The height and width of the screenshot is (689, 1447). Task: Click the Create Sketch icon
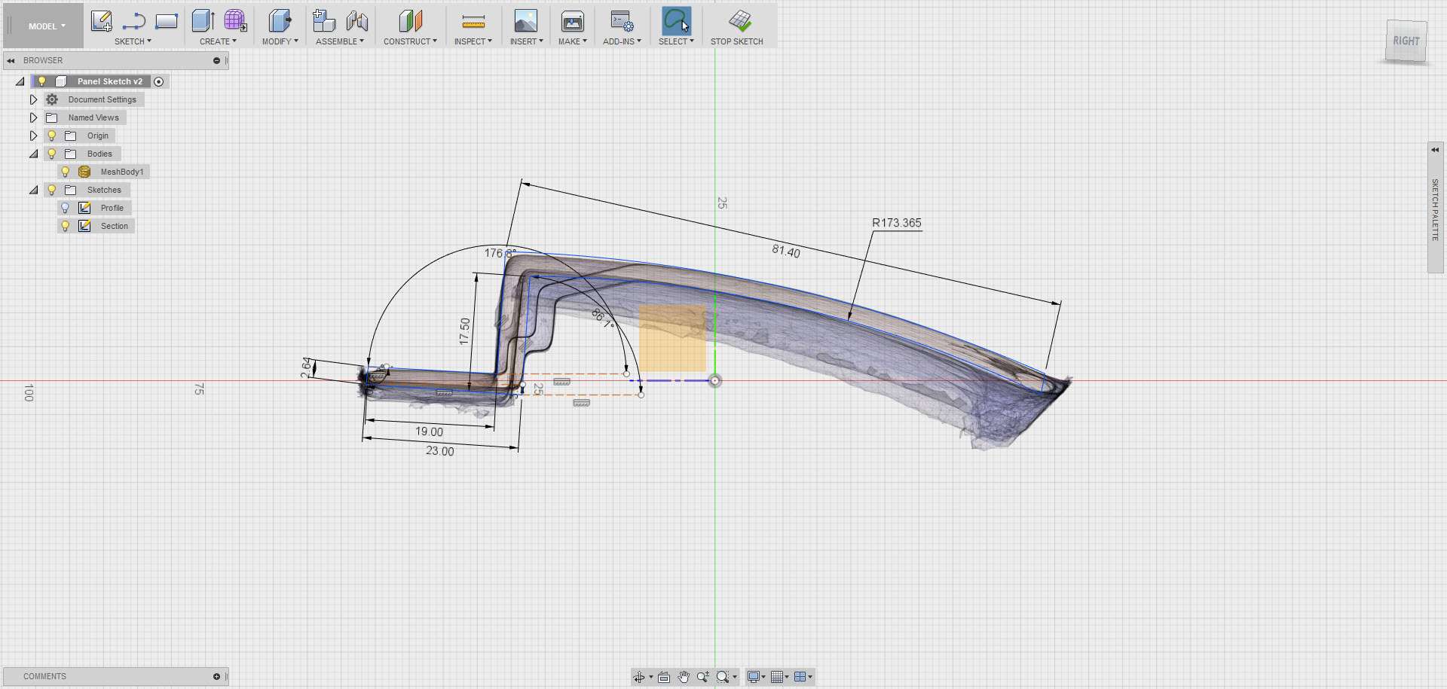101,21
